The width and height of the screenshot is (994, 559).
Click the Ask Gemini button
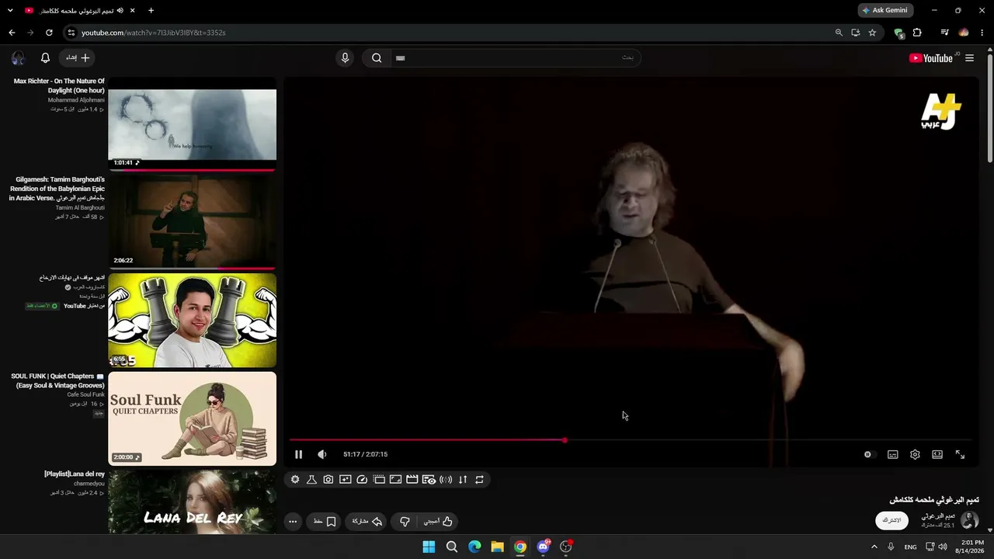click(885, 10)
